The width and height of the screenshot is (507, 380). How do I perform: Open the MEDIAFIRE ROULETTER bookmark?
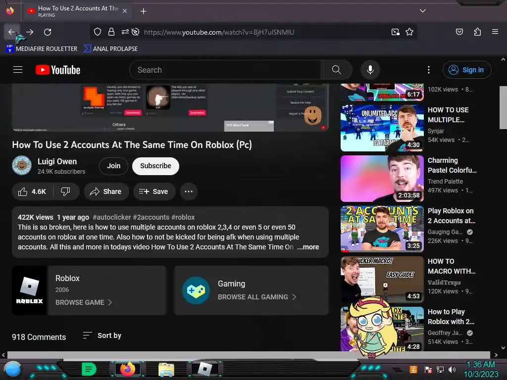(x=42, y=49)
